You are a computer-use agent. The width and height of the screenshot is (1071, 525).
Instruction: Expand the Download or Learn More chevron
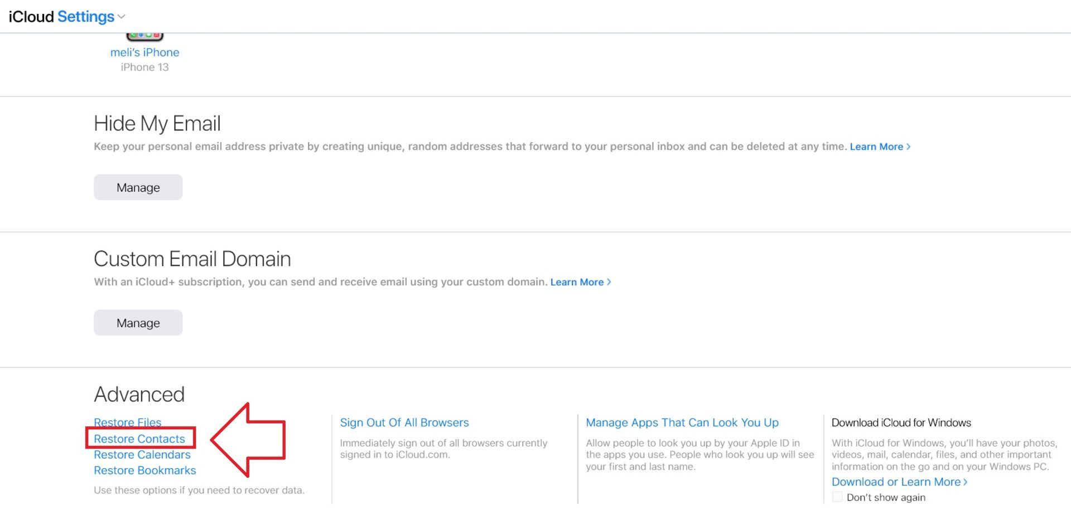point(966,482)
